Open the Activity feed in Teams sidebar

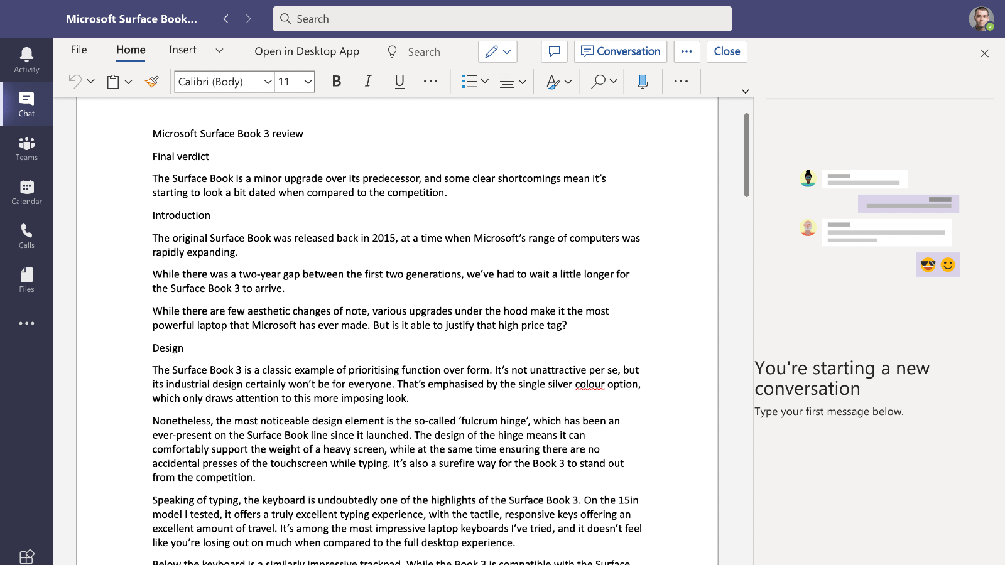(x=26, y=60)
